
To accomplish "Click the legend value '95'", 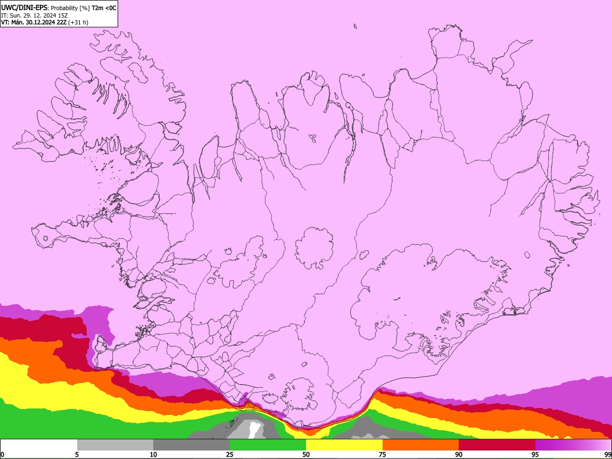I will click(x=535, y=455).
